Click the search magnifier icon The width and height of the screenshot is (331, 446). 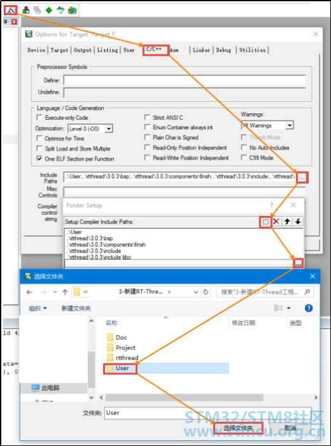[x=307, y=292]
